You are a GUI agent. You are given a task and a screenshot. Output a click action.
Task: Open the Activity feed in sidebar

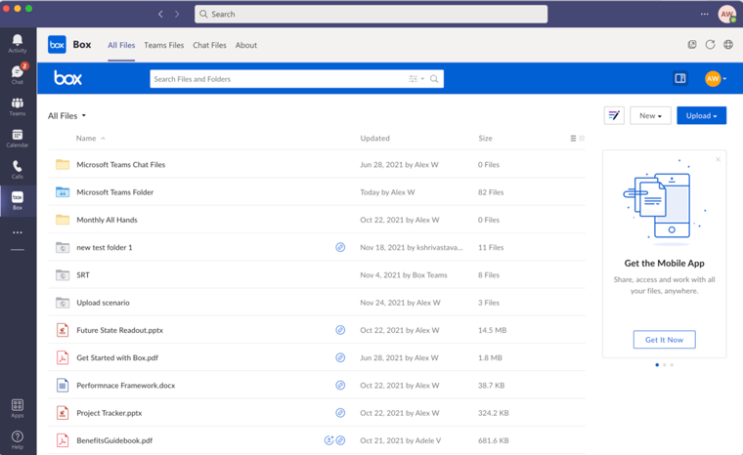(x=18, y=44)
